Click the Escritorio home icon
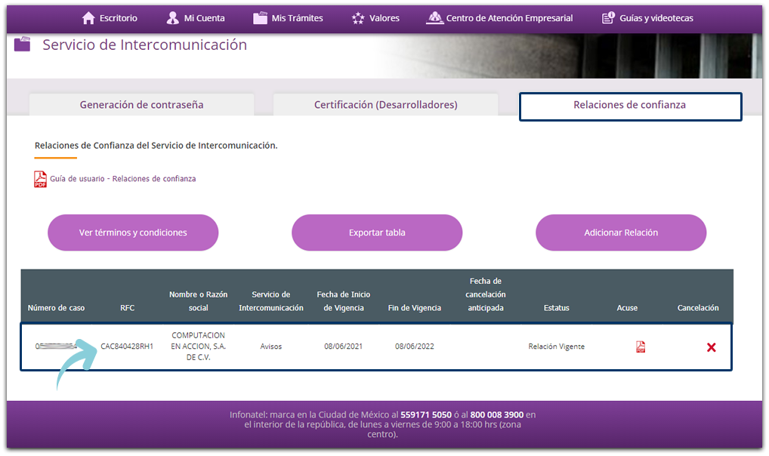 tap(88, 18)
